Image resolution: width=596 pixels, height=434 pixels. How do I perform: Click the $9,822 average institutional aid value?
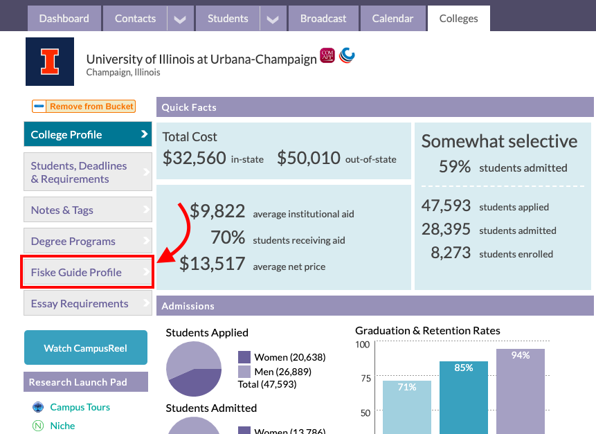click(217, 211)
